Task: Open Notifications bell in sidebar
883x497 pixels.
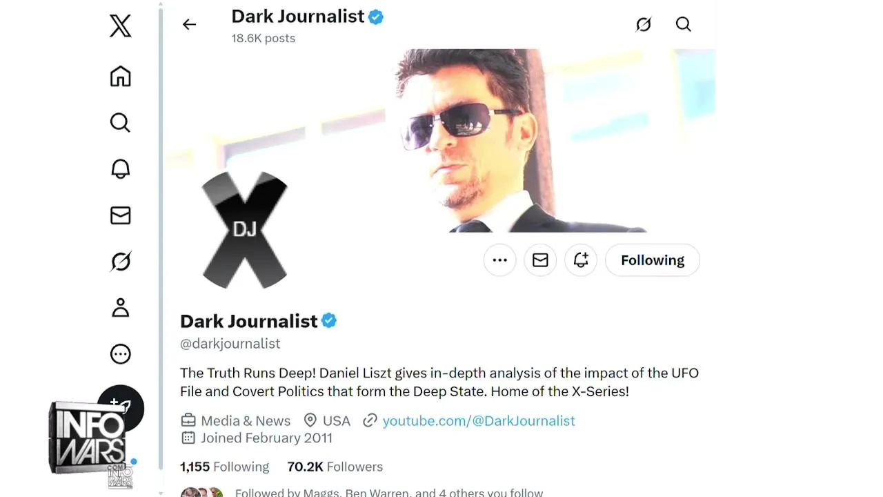Action: click(x=120, y=169)
